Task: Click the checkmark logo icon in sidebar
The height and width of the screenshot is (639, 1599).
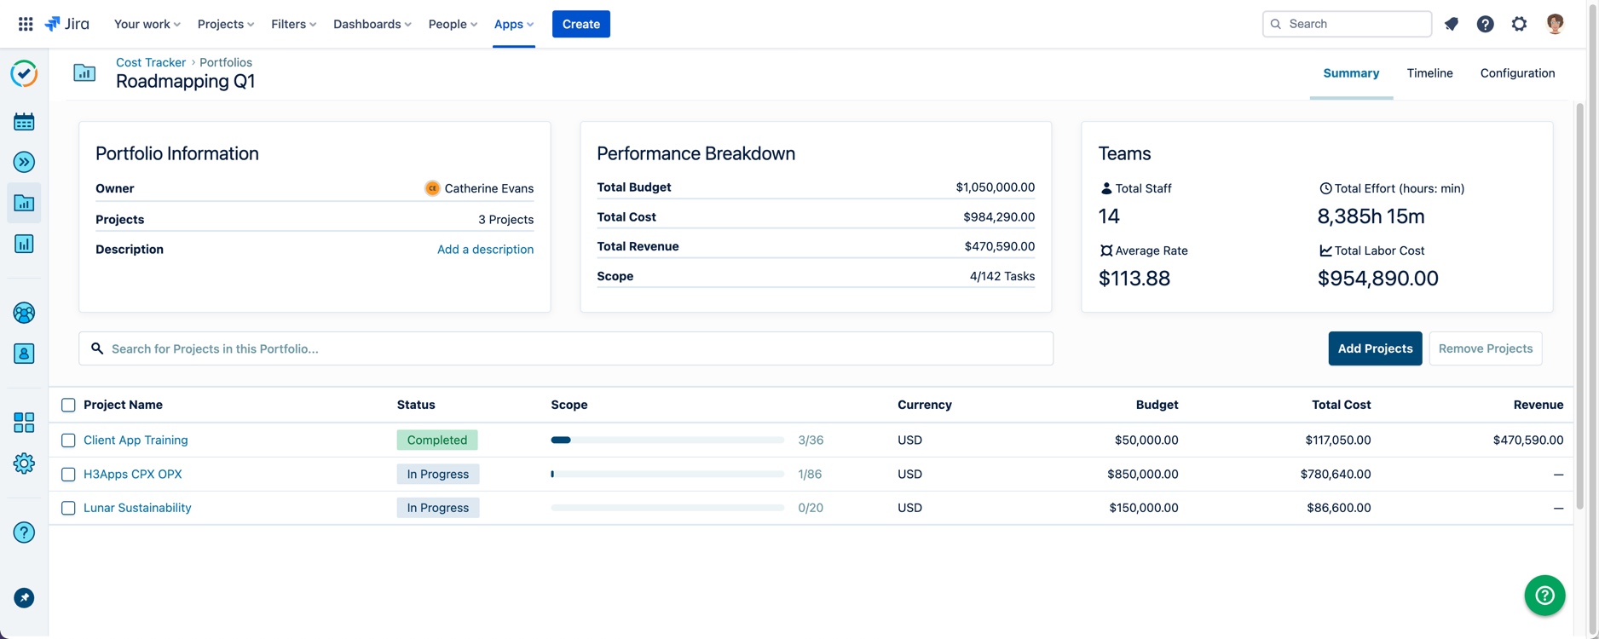Action: click(x=24, y=73)
